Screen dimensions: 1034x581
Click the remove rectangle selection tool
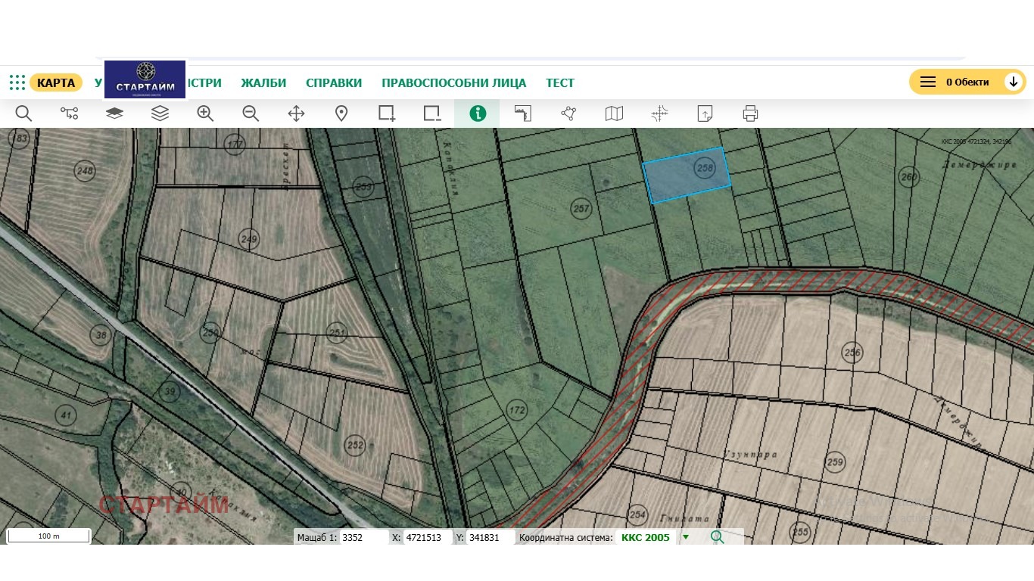[432, 113]
